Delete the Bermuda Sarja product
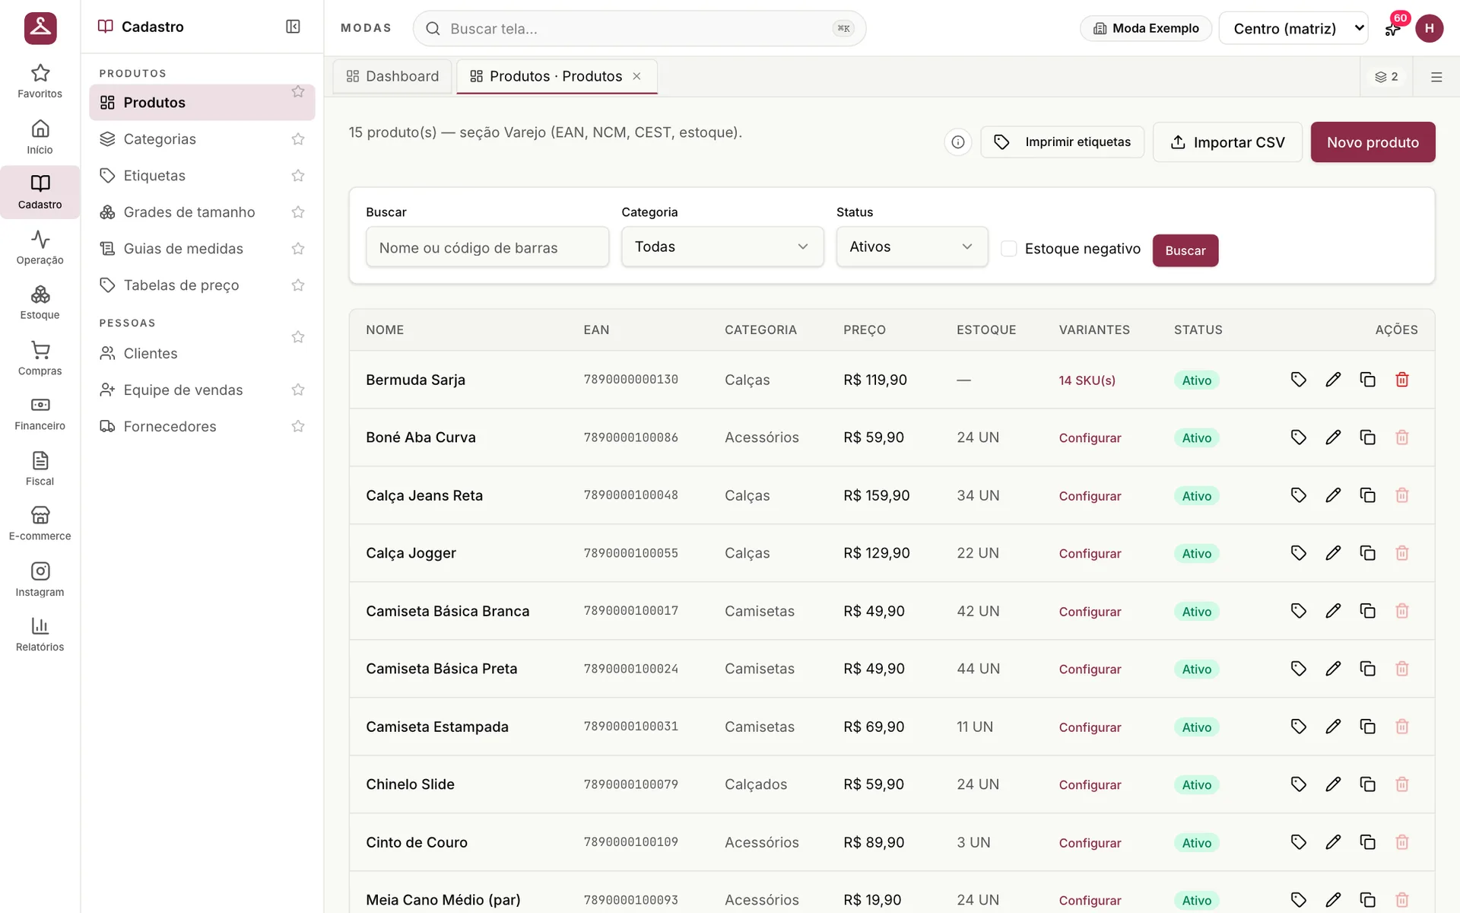 pos(1402,380)
